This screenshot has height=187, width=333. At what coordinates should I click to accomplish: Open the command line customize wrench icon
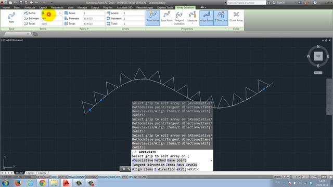click(129, 169)
